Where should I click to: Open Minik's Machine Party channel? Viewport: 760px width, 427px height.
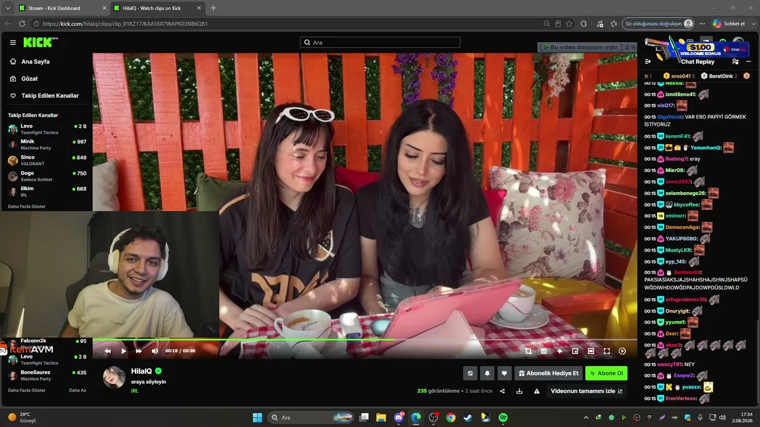pos(47,145)
